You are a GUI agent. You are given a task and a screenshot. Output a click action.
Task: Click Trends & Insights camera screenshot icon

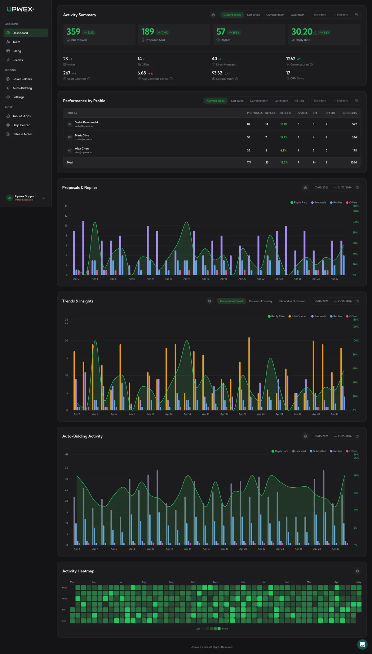coord(210,301)
